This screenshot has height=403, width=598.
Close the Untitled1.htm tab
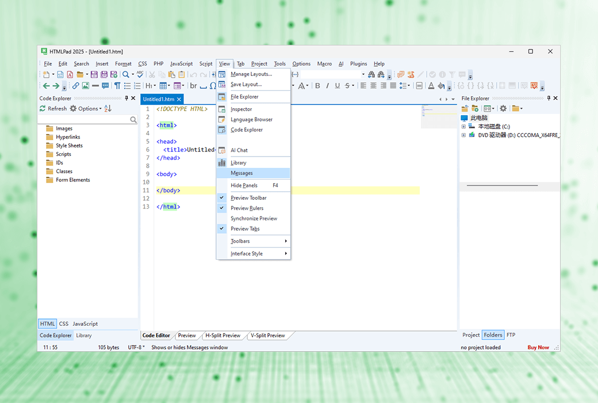179,100
